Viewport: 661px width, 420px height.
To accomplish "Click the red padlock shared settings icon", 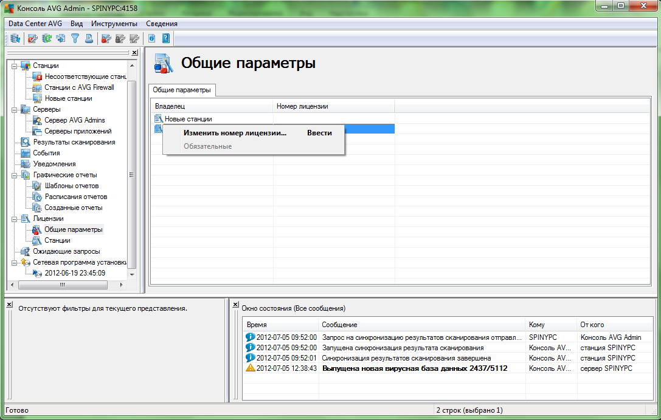I will coord(106,38).
